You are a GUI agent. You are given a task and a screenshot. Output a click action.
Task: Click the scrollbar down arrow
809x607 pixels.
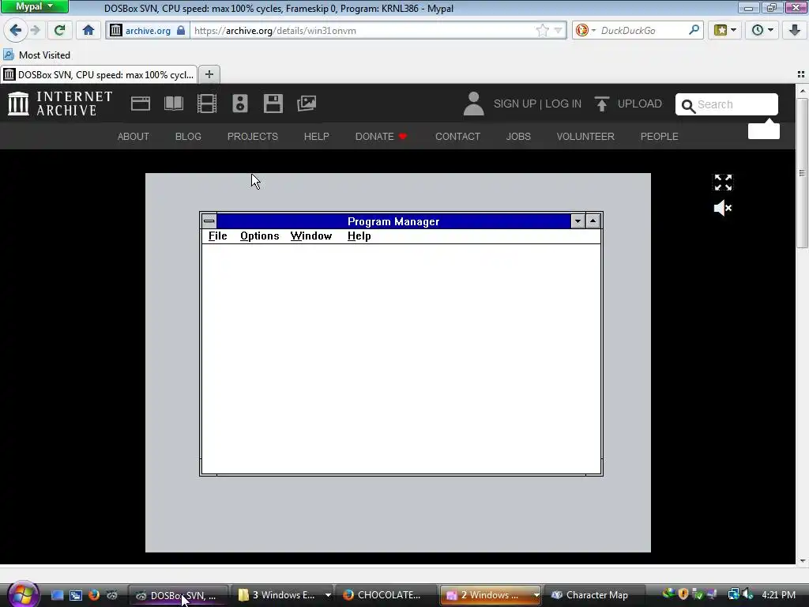(x=802, y=560)
